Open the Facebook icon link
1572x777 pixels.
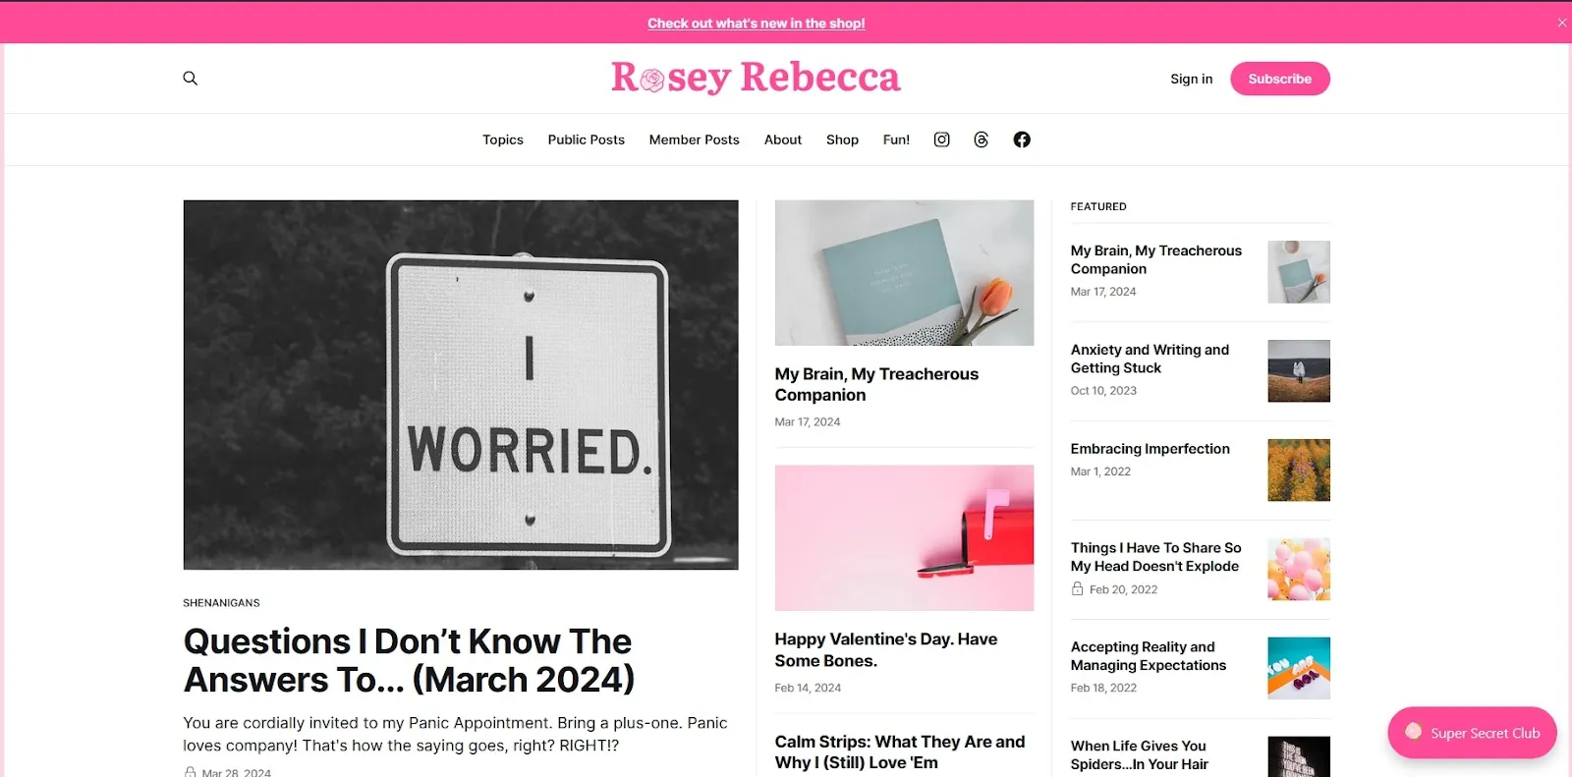click(x=1022, y=139)
